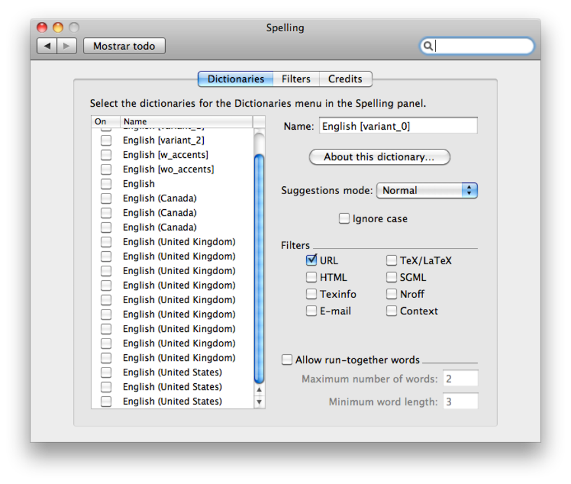Image resolution: width=571 pixels, height=484 pixels.
Task: Switch to the Credits tab
Action: click(345, 79)
